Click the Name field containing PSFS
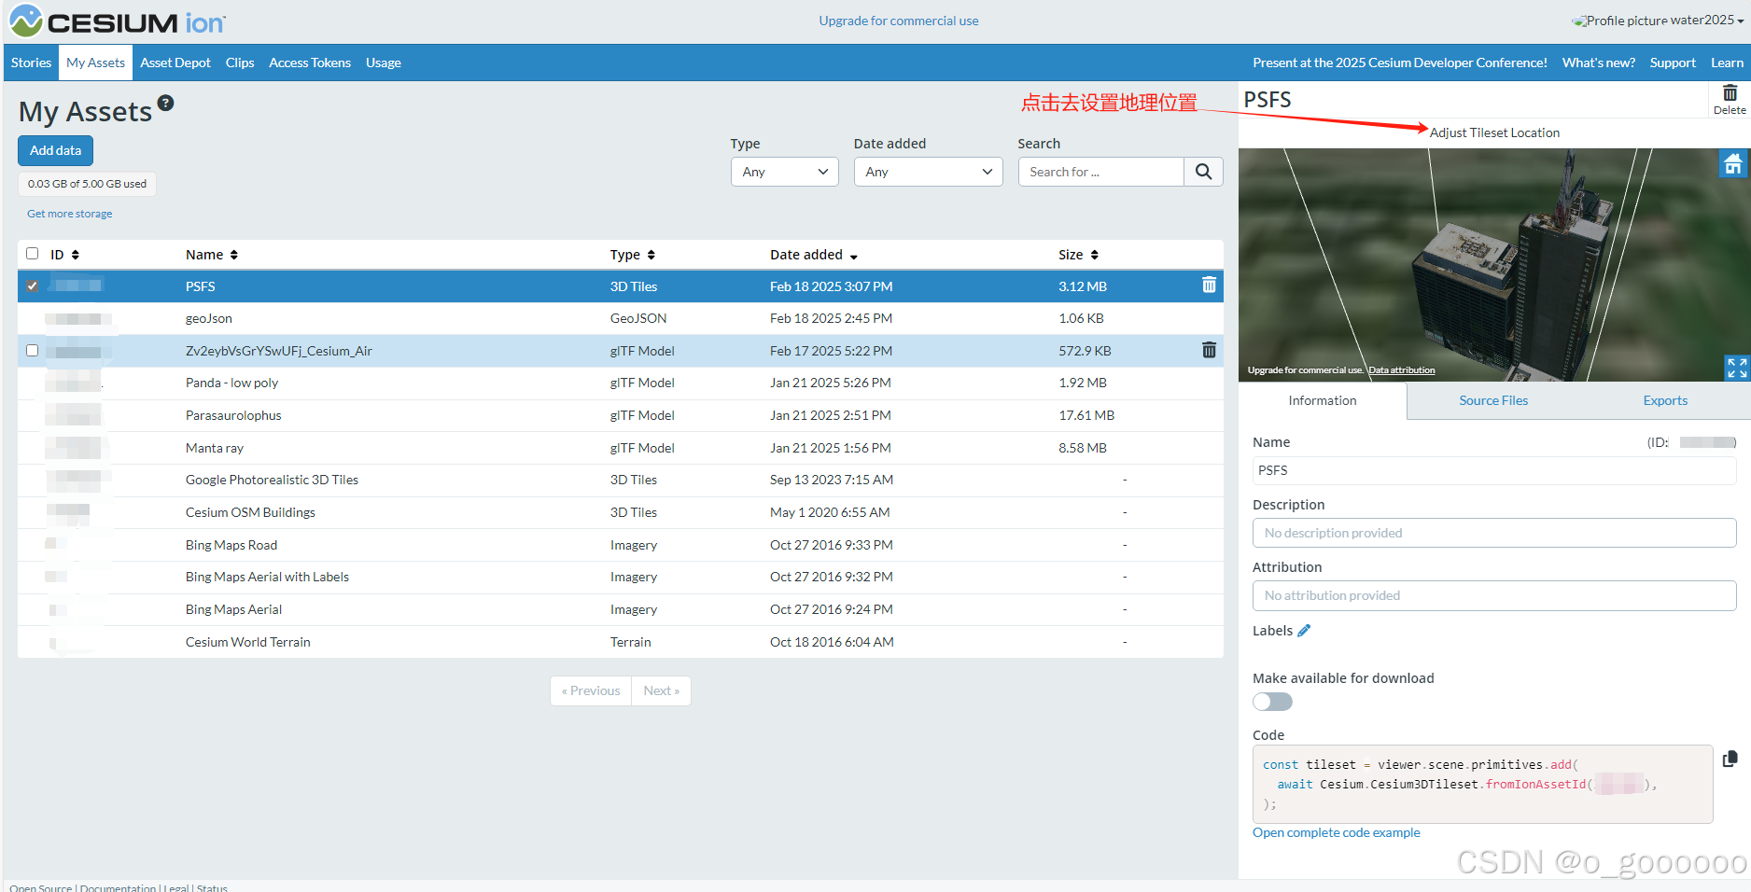The height and width of the screenshot is (892, 1751). click(x=1493, y=470)
